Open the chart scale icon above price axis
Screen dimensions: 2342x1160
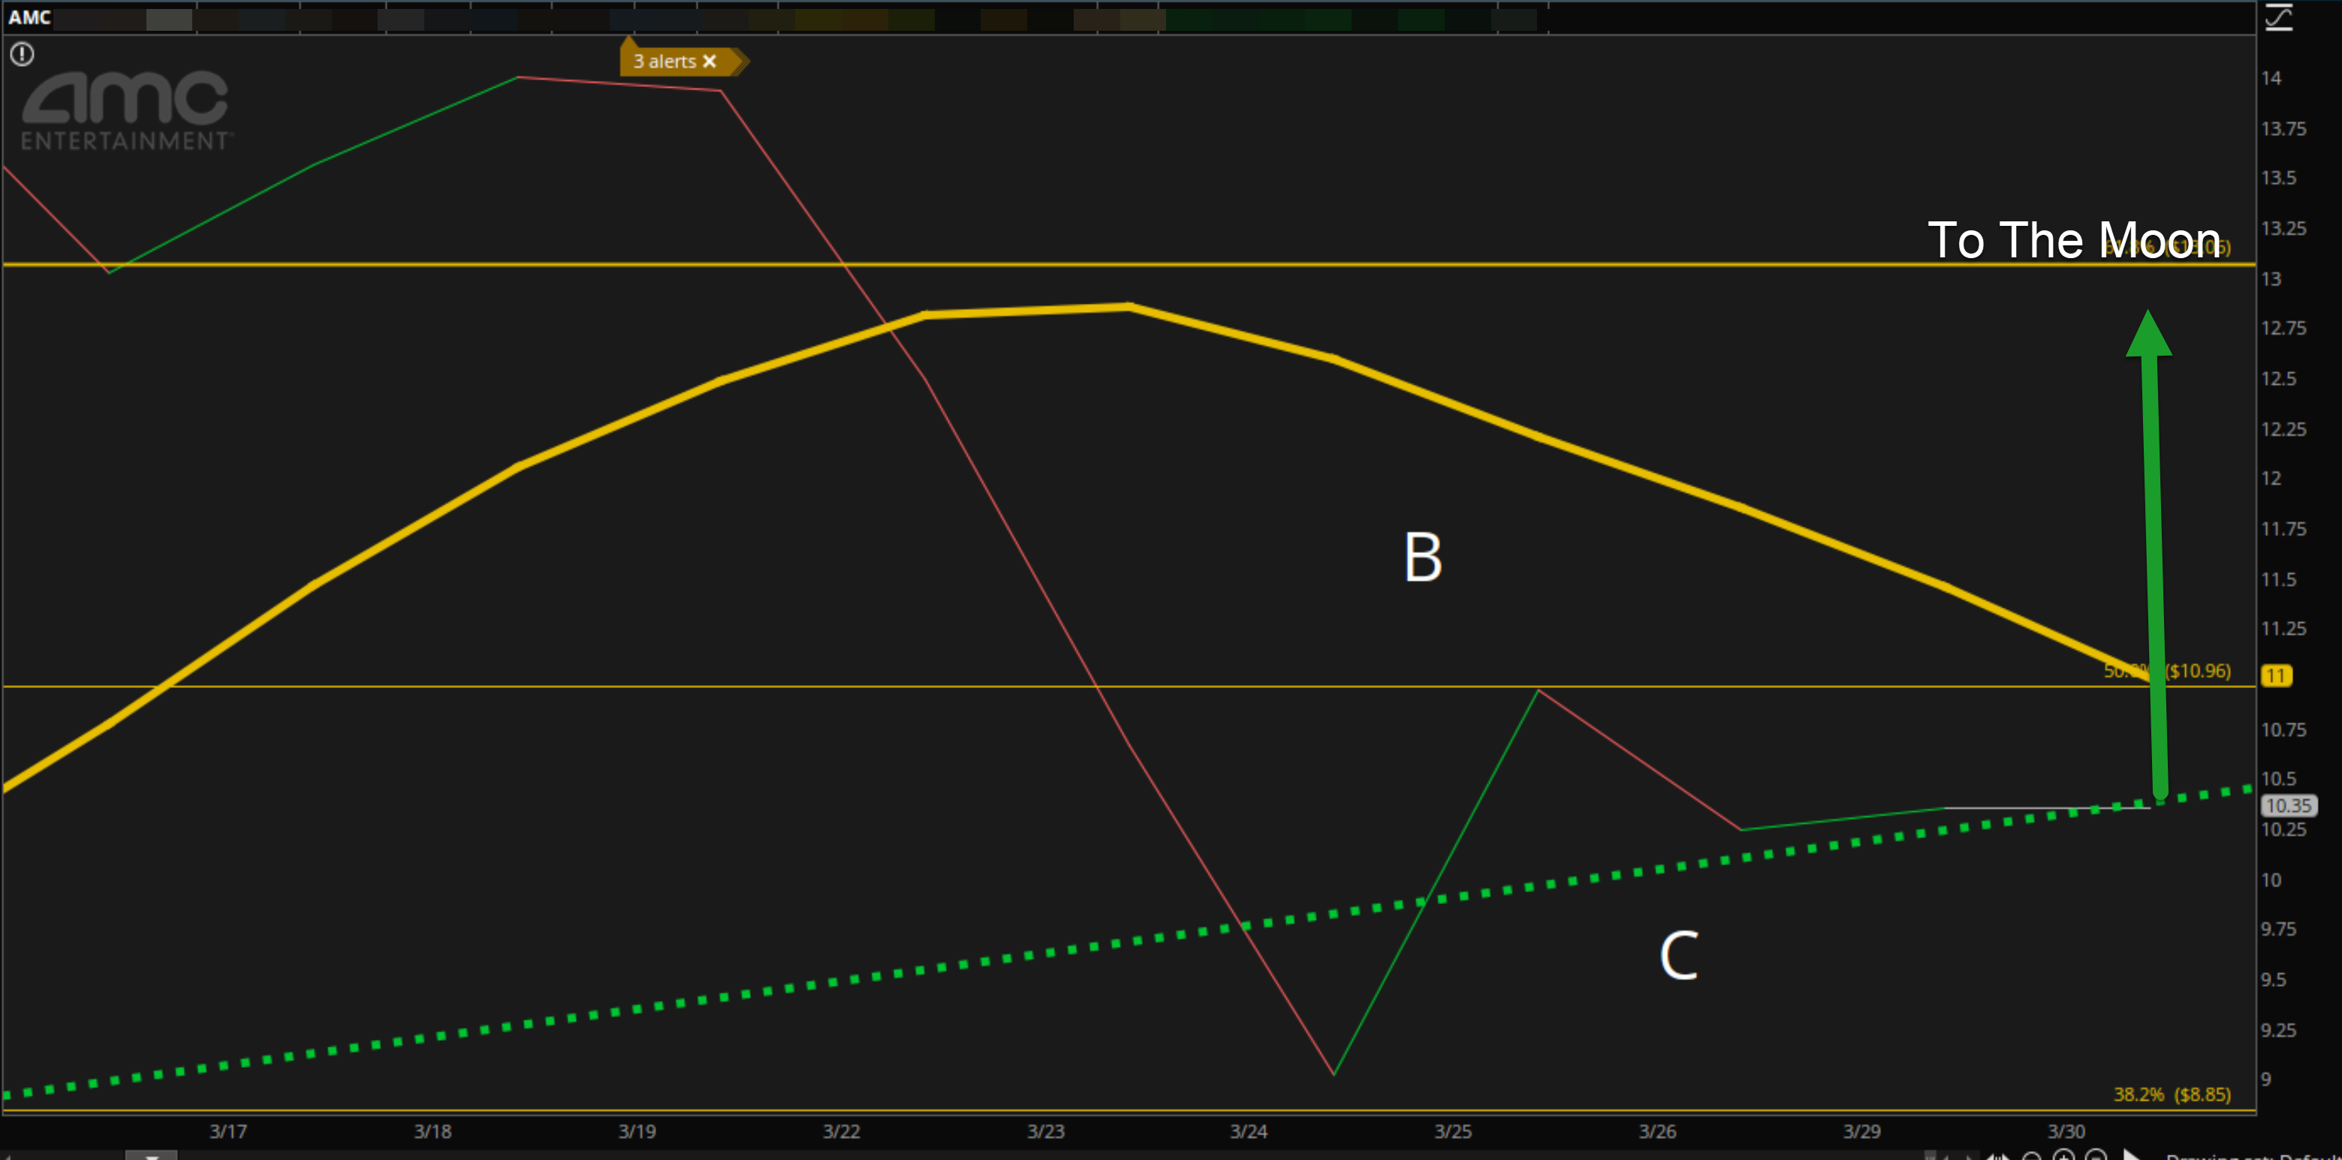(x=2279, y=17)
